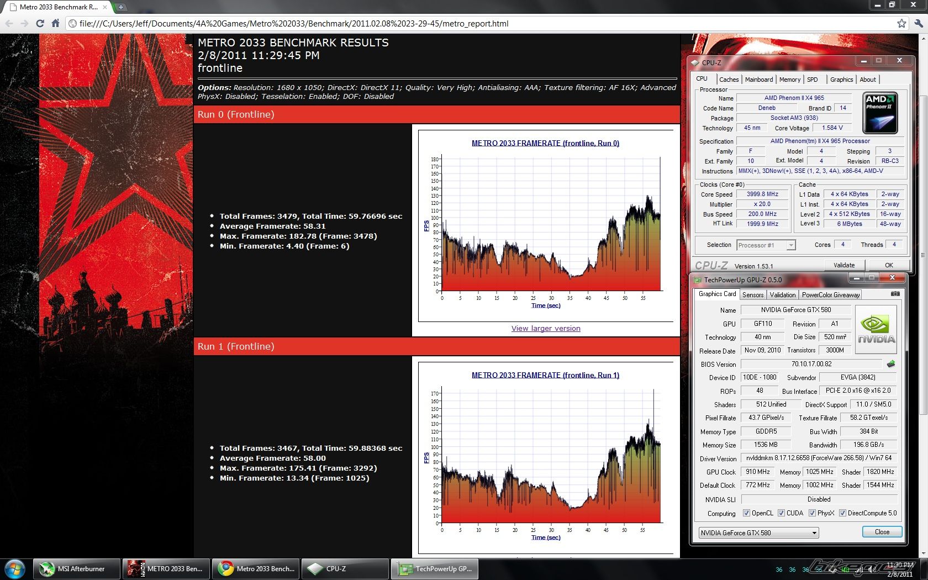Toggle the PhysX checkbox in GPU-Z
Viewport: 928px width, 580px height.
pyautogui.click(x=812, y=513)
